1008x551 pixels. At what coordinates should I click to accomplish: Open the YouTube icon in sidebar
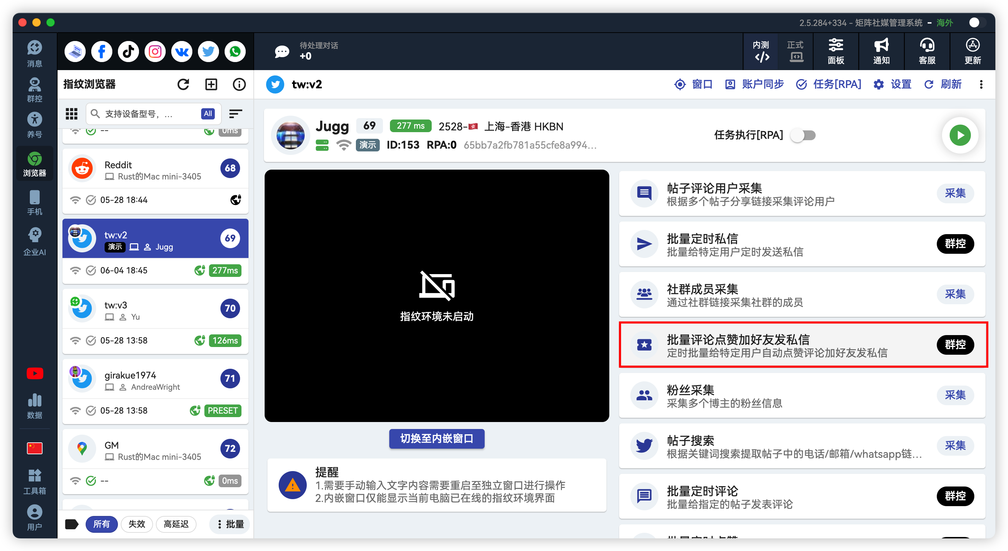[35, 374]
